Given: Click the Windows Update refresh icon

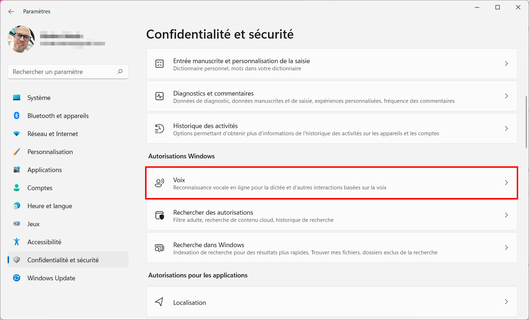Looking at the screenshot, I should [17, 278].
